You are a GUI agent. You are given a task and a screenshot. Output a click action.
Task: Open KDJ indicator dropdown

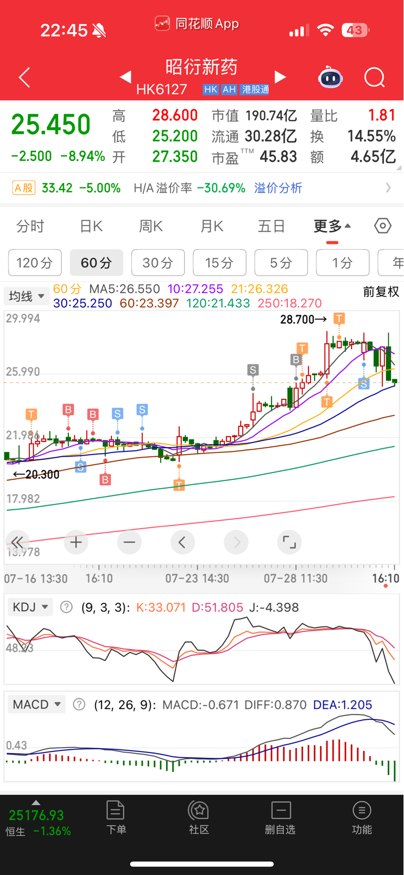pos(30,607)
